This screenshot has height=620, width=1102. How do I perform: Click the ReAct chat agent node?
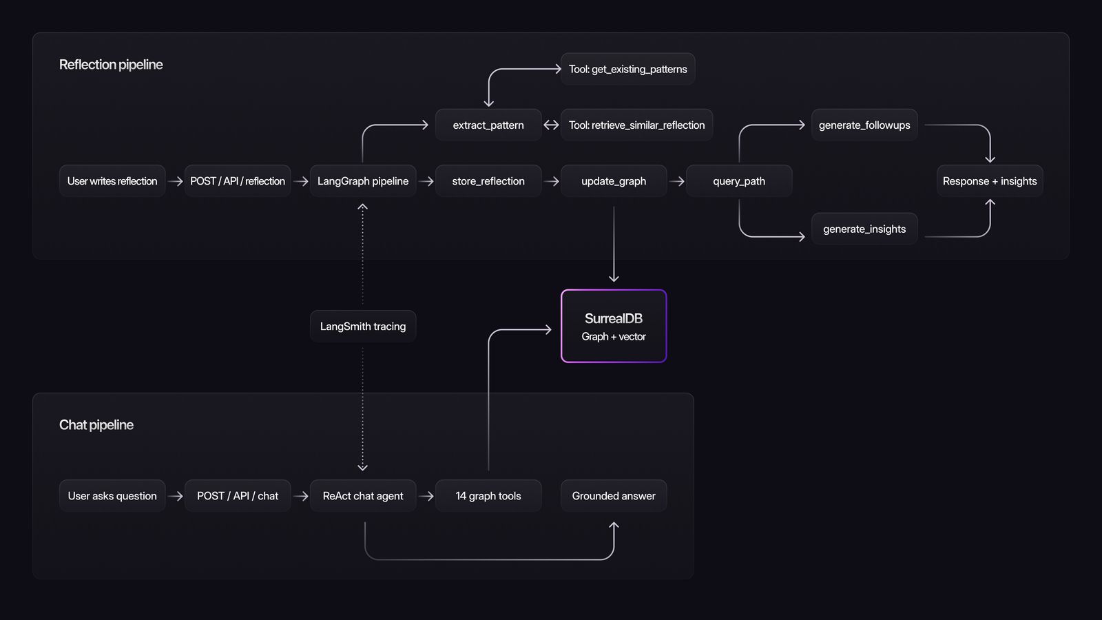[x=363, y=495]
